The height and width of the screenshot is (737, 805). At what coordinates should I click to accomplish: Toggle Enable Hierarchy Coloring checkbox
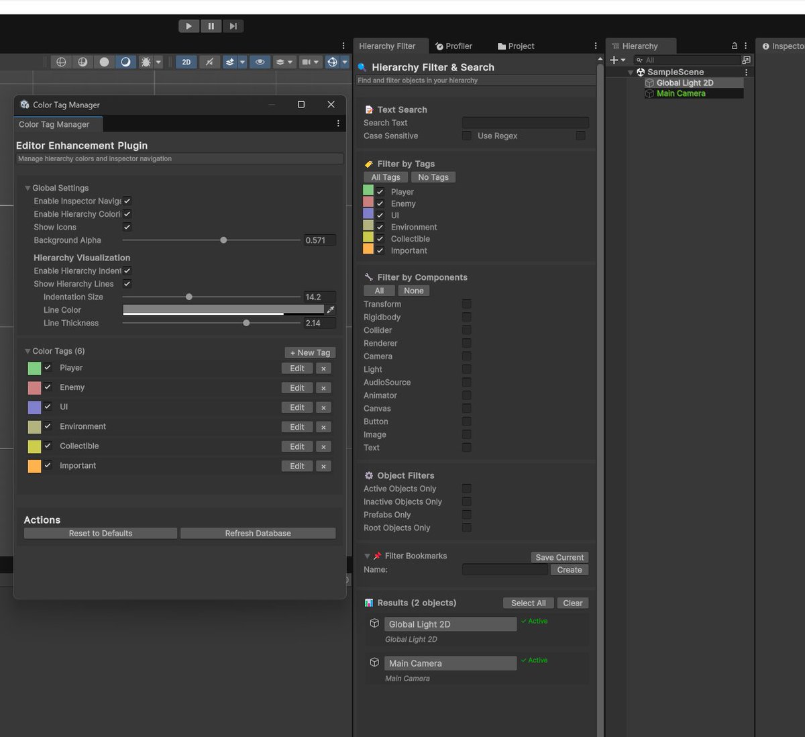[127, 214]
